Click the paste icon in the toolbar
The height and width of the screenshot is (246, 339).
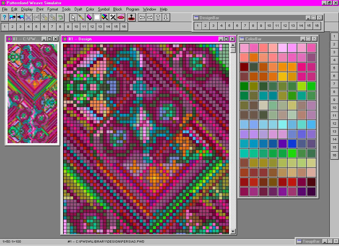pyautogui.click(x=53, y=17)
